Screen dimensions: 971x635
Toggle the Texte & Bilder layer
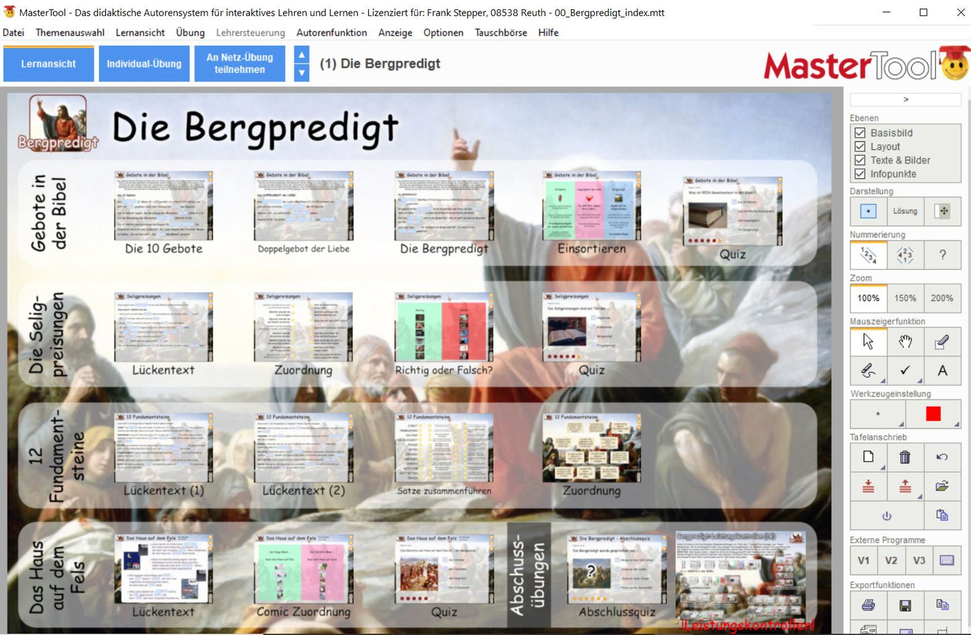(859, 160)
